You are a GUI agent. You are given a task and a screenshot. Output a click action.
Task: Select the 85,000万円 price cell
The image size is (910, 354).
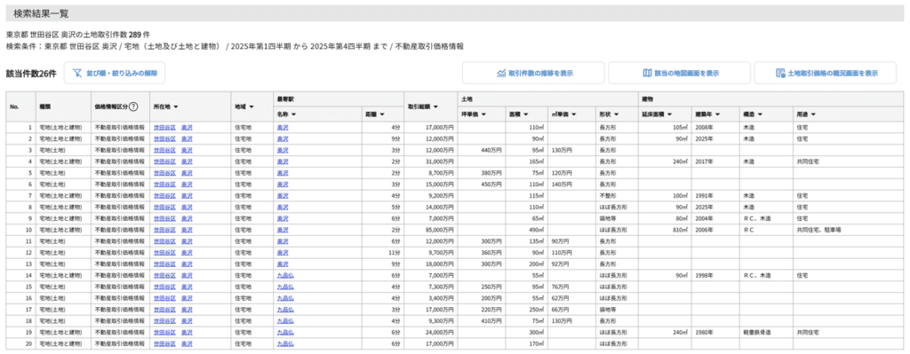point(431,230)
